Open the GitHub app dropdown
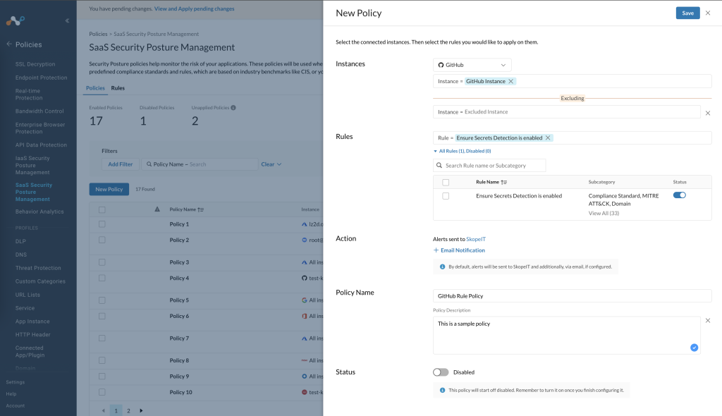 472,65
